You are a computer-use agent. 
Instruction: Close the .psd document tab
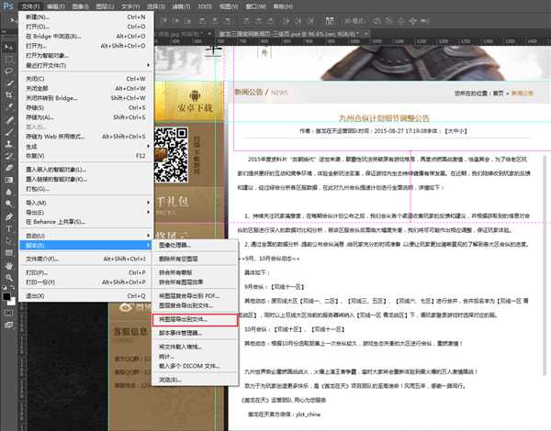[x=365, y=34]
